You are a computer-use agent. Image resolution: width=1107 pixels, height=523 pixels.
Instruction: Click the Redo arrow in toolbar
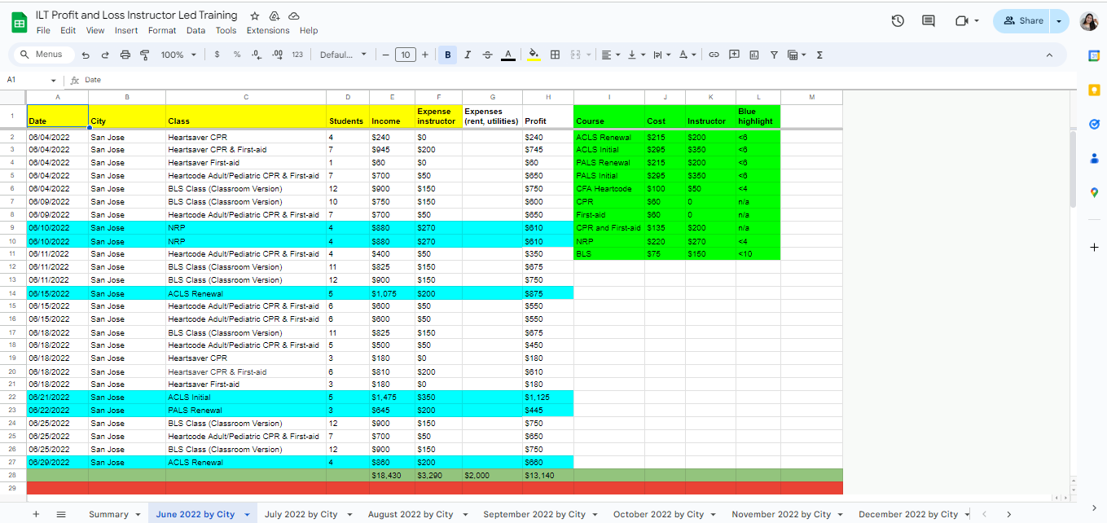coord(105,55)
